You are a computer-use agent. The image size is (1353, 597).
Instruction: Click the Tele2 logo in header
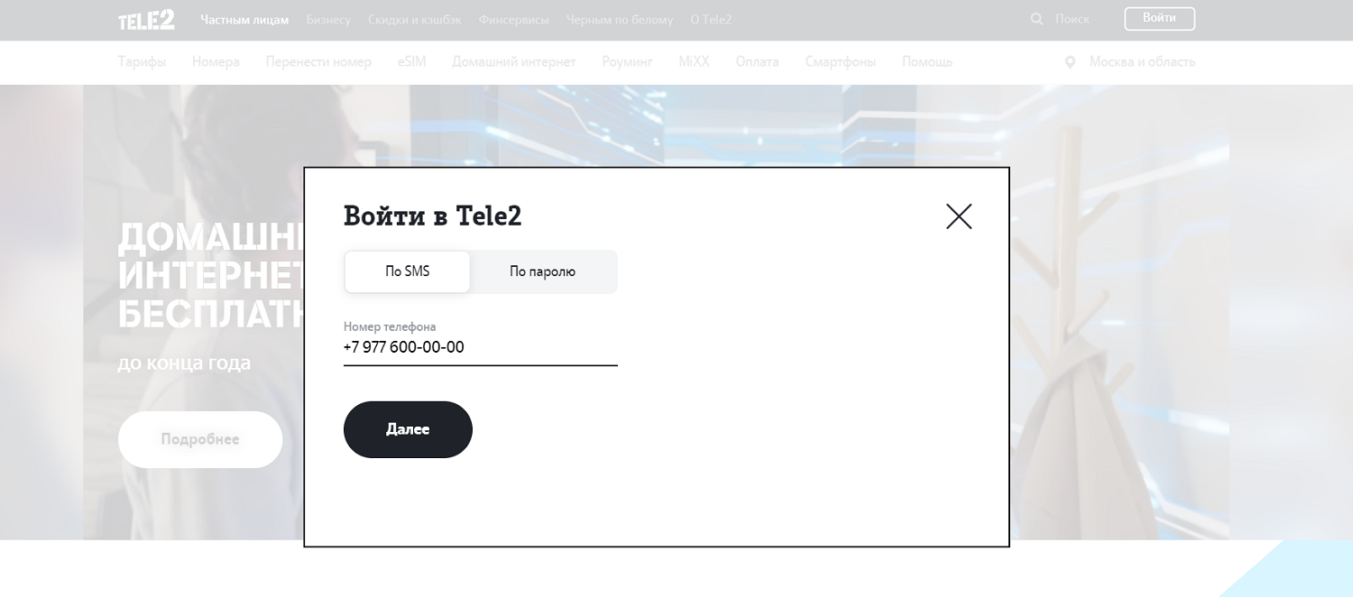(x=146, y=20)
